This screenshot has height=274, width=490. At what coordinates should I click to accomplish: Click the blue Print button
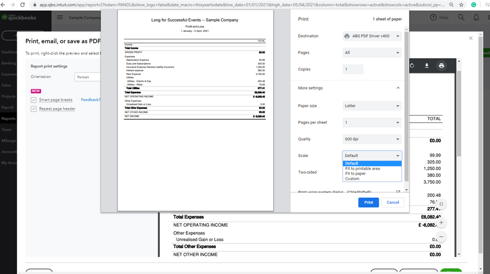point(368,202)
